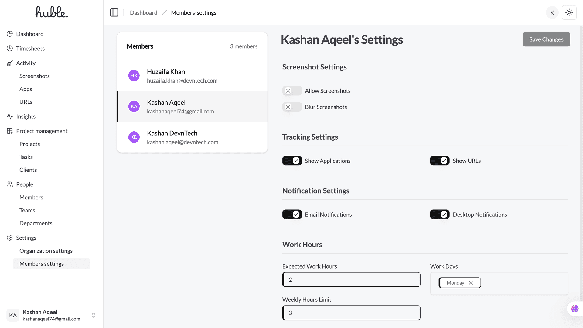Go to Screenshots under Activity
Viewport: 583px width, 328px height.
click(x=34, y=76)
